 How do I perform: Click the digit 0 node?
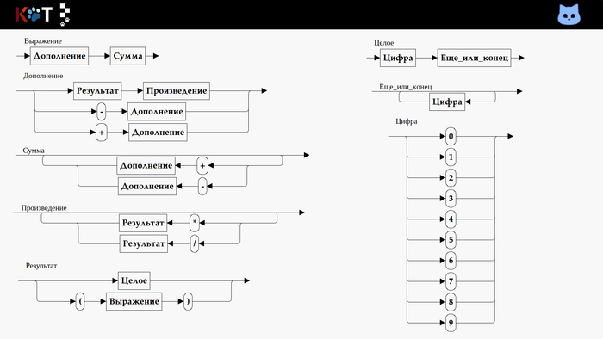pyautogui.click(x=451, y=136)
